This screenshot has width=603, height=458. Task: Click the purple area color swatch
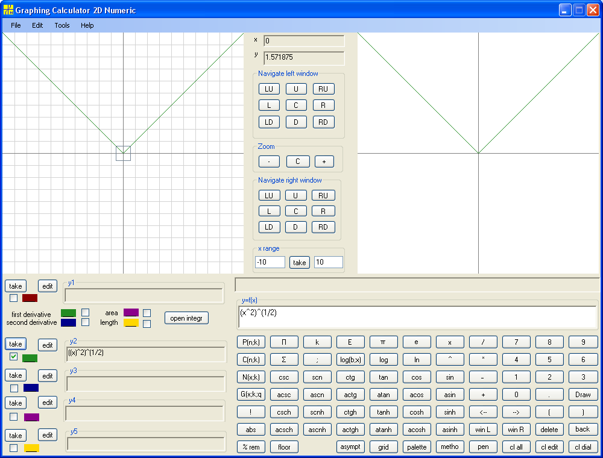pos(131,312)
